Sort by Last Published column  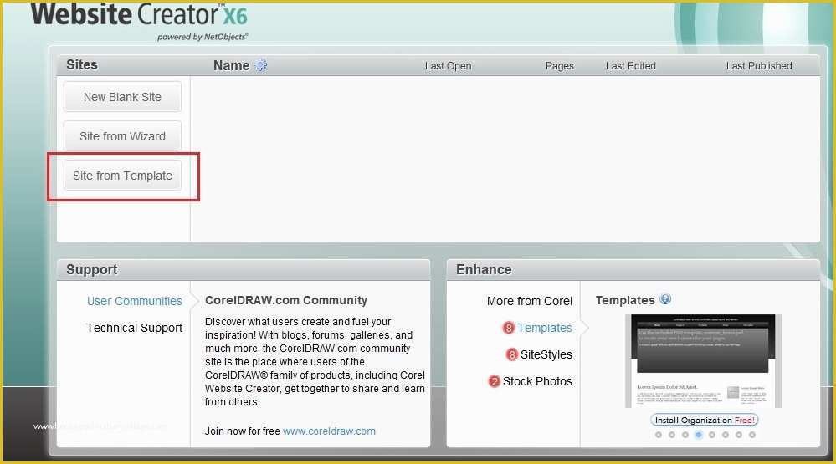[x=759, y=66]
